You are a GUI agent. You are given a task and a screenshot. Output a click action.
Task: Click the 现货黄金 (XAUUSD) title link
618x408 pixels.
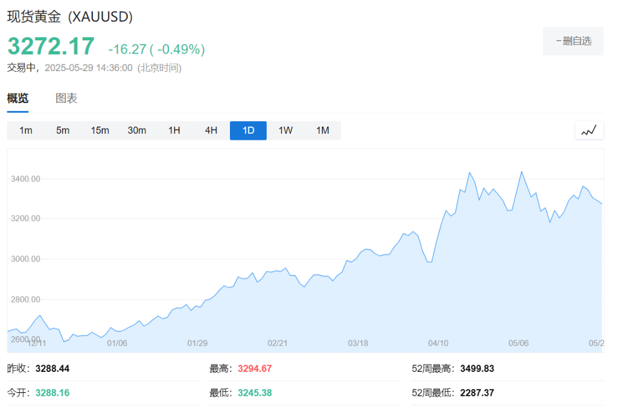pyautogui.click(x=69, y=17)
